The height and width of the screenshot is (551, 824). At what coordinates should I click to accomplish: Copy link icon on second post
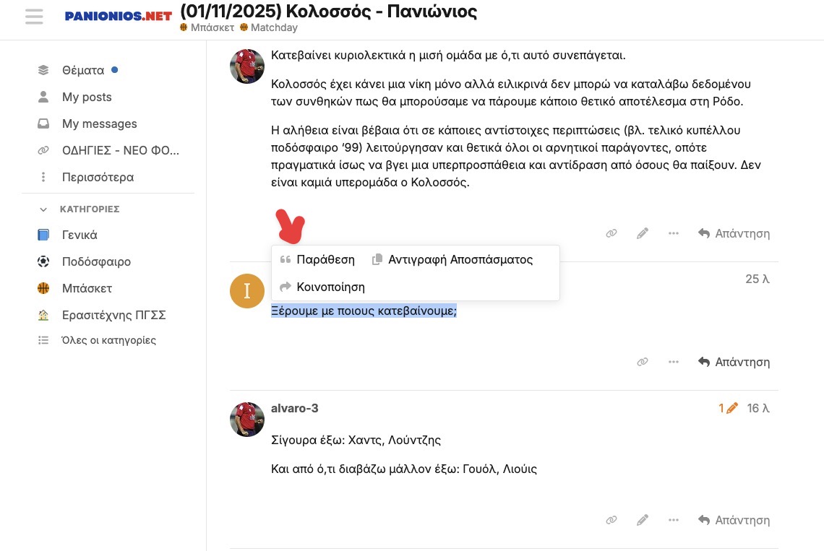click(x=642, y=362)
